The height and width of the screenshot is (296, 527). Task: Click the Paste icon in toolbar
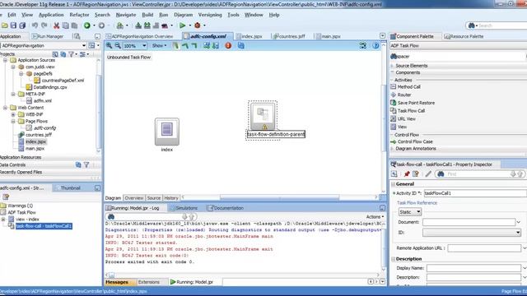74,25
